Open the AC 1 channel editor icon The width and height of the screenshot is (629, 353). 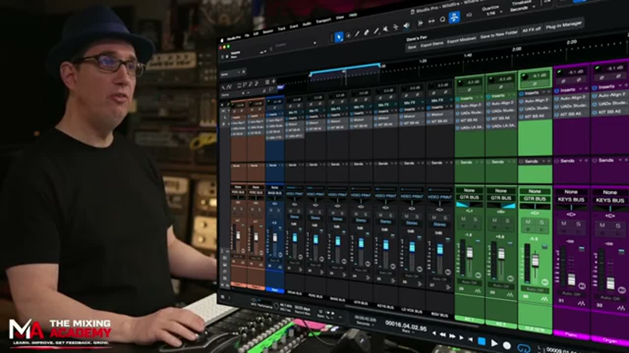(x=477, y=291)
